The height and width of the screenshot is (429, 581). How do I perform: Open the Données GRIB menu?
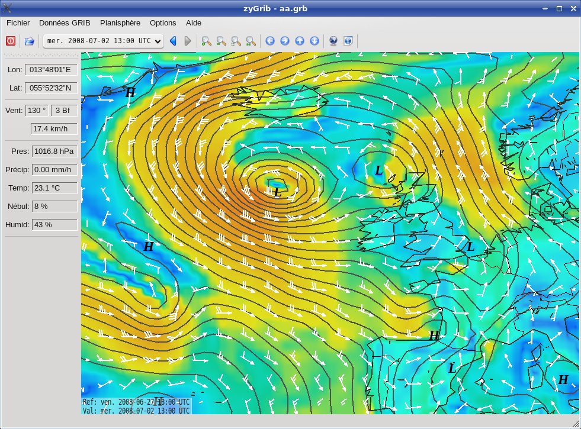(x=65, y=22)
